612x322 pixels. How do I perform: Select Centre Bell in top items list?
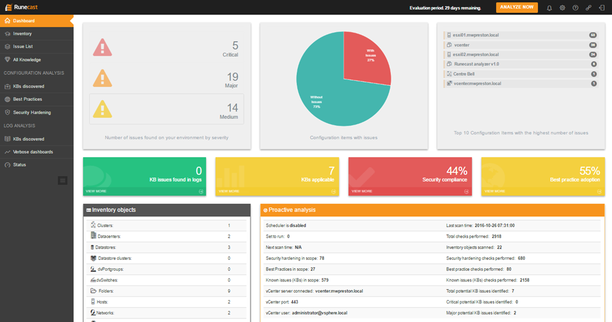click(x=521, y=73)
